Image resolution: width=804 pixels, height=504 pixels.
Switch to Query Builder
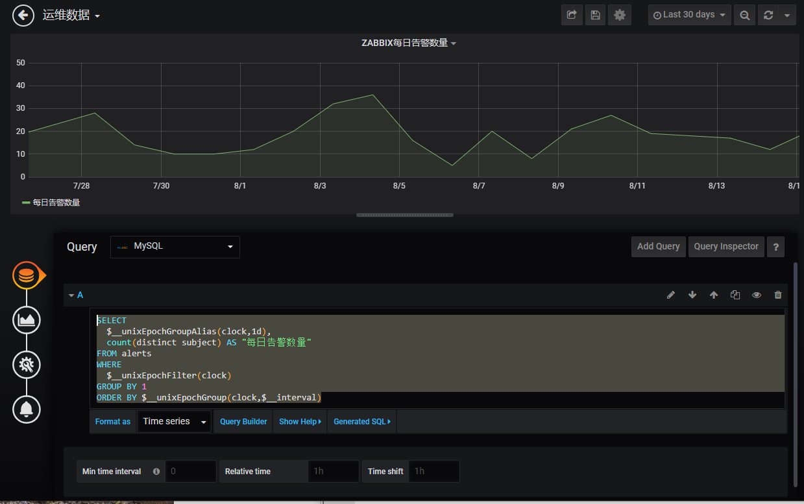pos(243,421)
